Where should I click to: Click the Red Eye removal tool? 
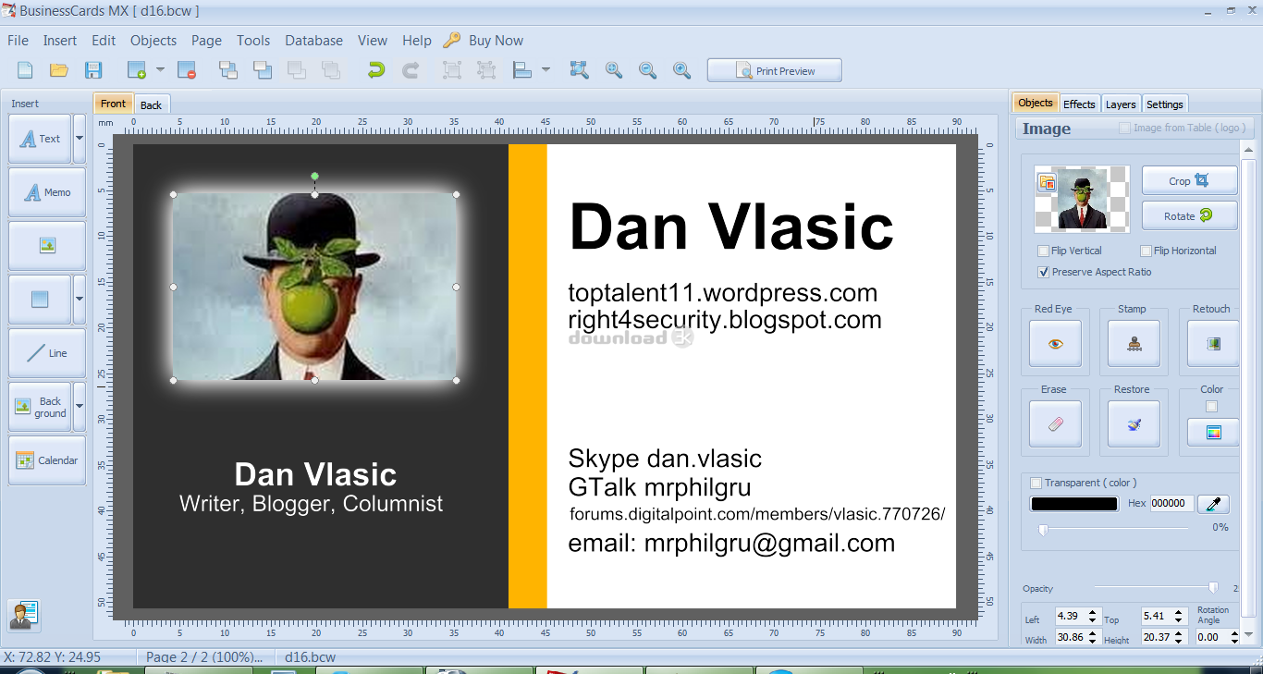[1055, 343]
